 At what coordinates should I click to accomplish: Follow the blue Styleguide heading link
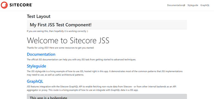37,66
